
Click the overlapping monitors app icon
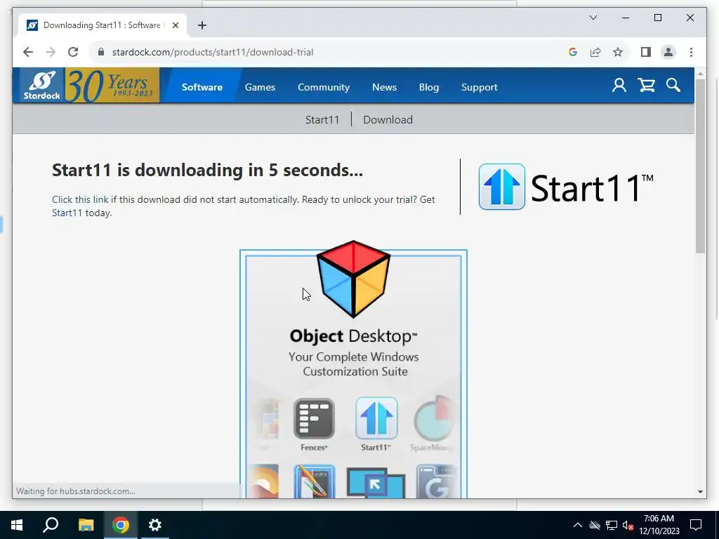376,482
